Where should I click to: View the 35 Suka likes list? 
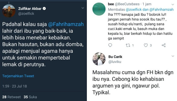pyautogui.click(x=30, y=97)
